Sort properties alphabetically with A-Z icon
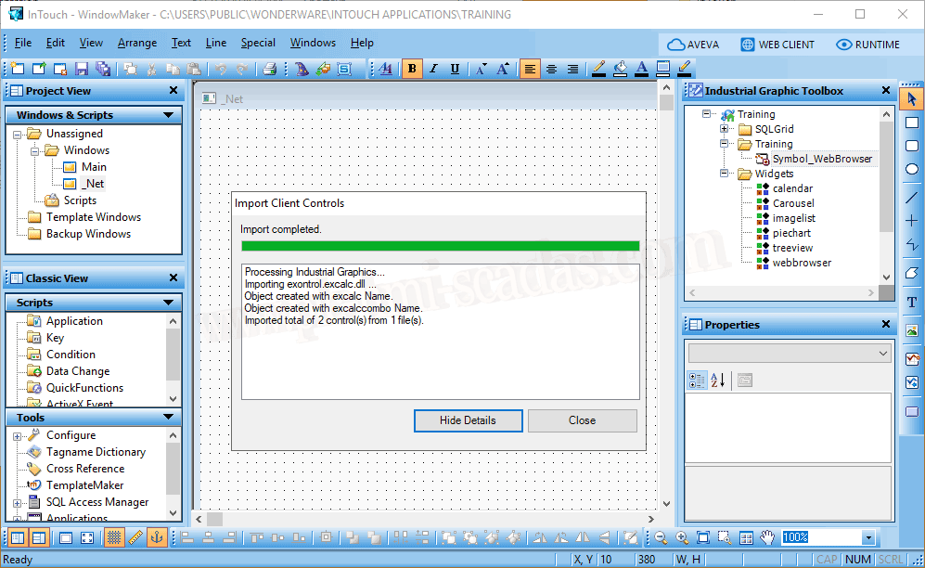The height and width of the screenshot is (568, 925). click(717, 381)
